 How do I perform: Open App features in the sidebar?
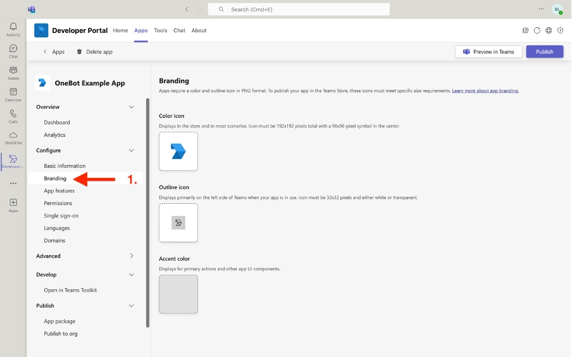pyautogui.click(x=59, y=191)
